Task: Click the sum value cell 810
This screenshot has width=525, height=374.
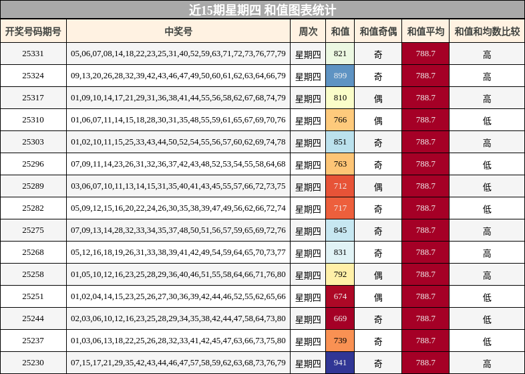Action: [x=340, y=98]
